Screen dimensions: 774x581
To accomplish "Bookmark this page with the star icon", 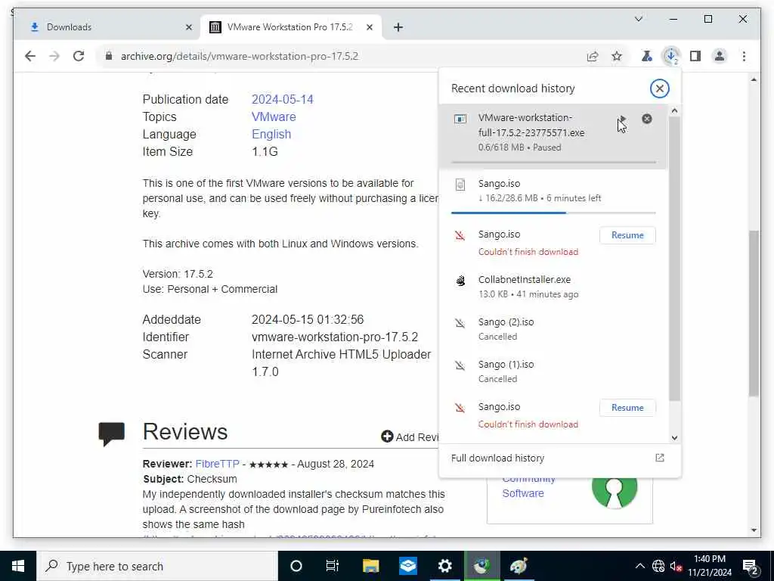I will tap(617, 56).
